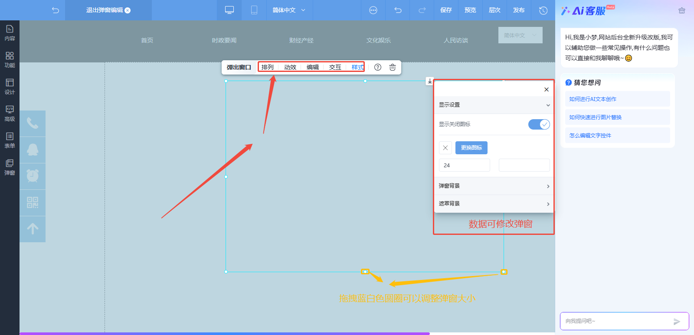
Task: Click the empty icon color field
Action: coord(524,165)
